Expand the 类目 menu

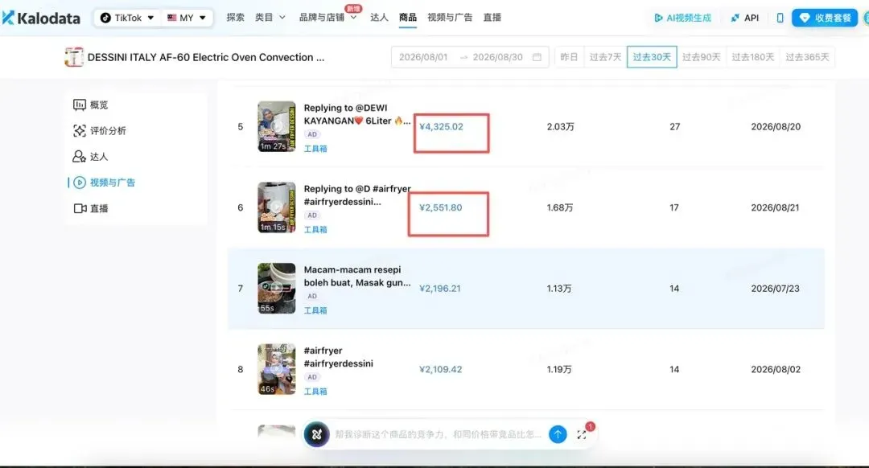pyautogui.click(x=270, y=18)
